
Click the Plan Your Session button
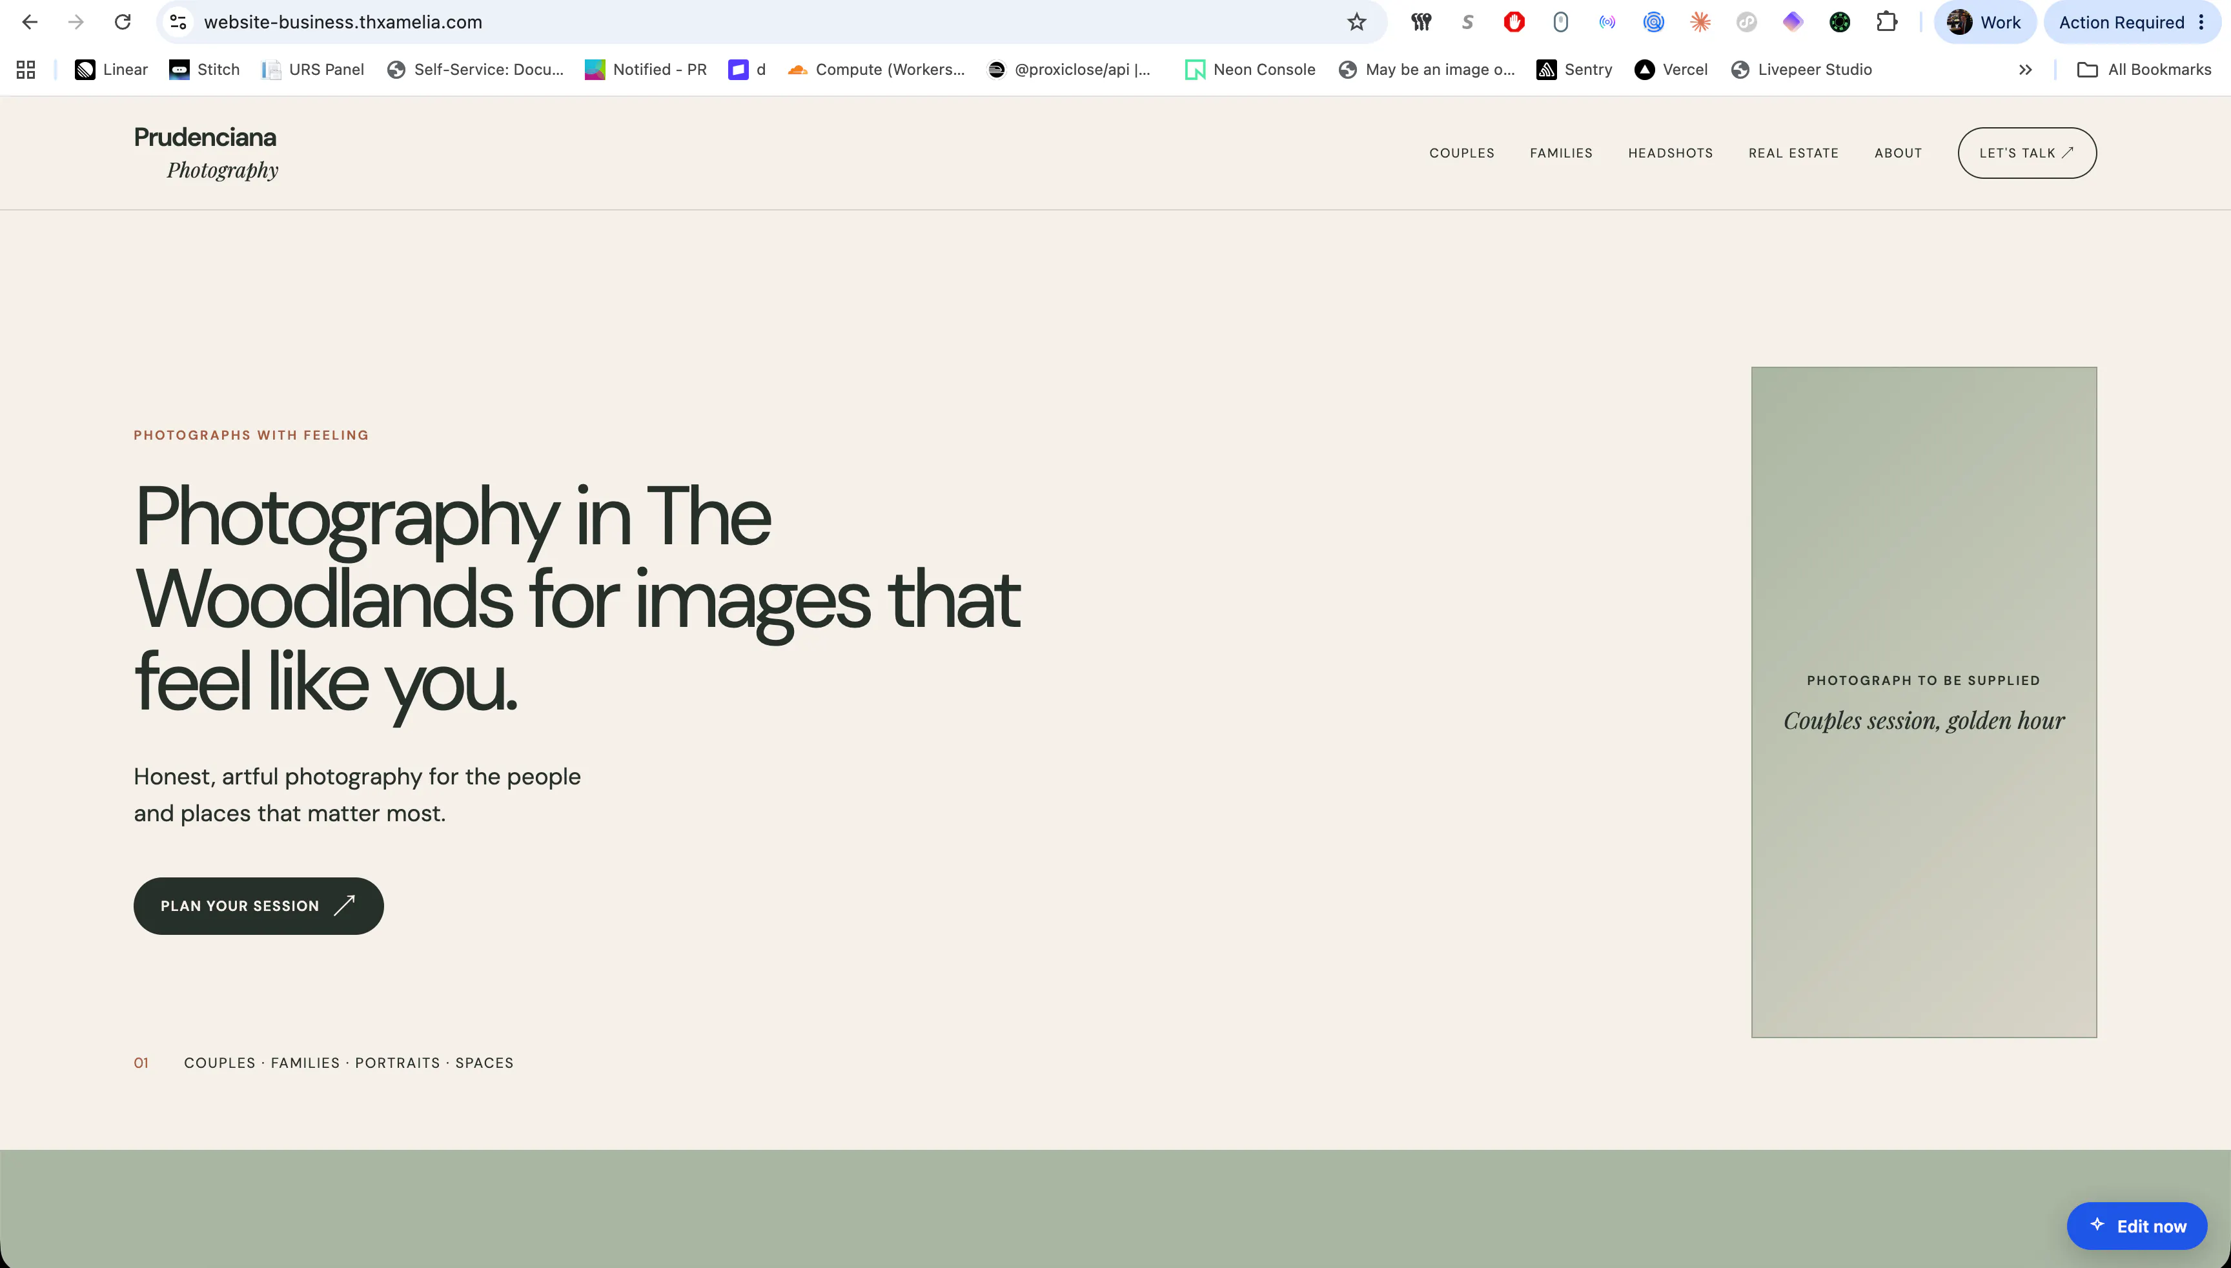(259, 906)
